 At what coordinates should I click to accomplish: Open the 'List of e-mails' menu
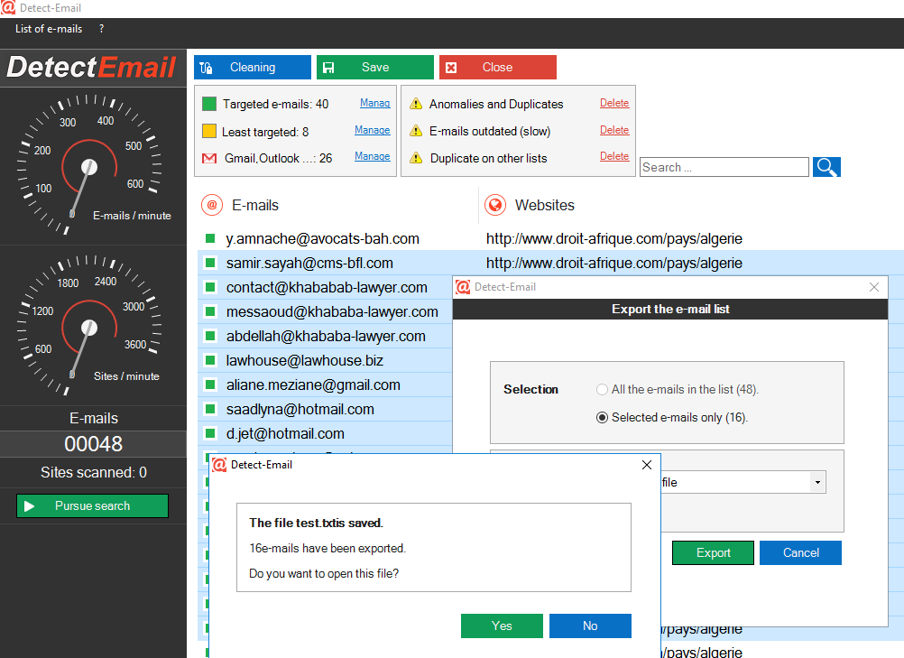(x=49, y=29)
